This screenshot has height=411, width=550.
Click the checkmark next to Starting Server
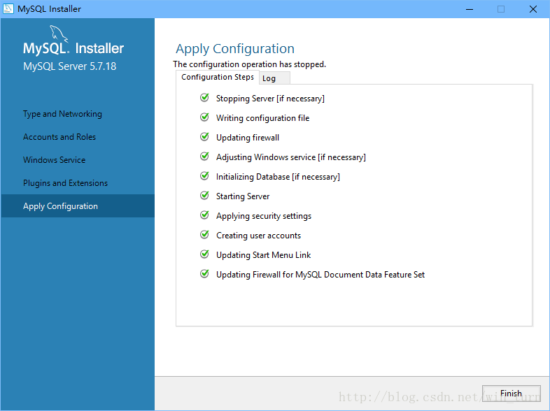204,196
